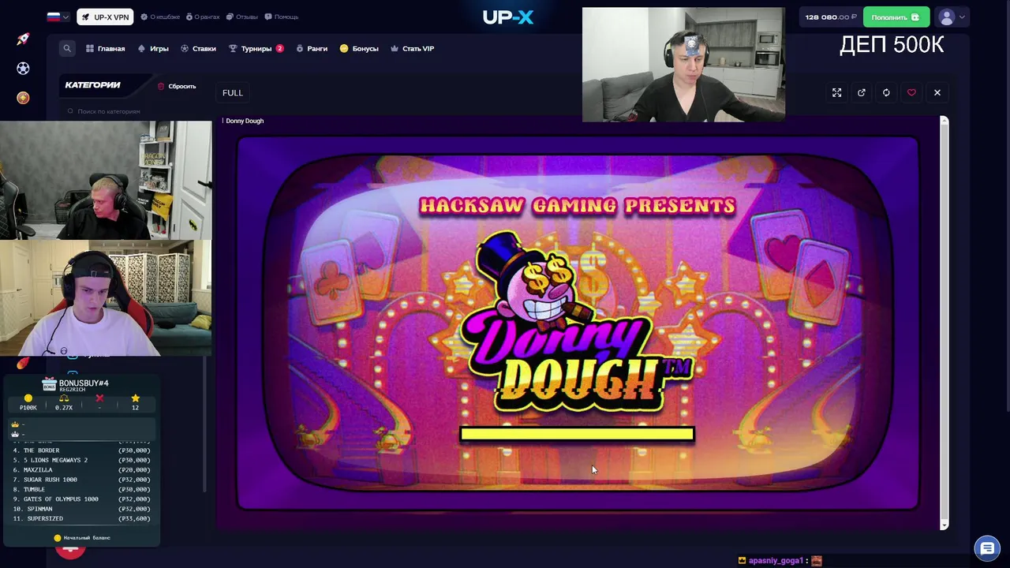Open the Бонусы bonuses menu
Screen dimensions: 1010x568
[359, 49]
